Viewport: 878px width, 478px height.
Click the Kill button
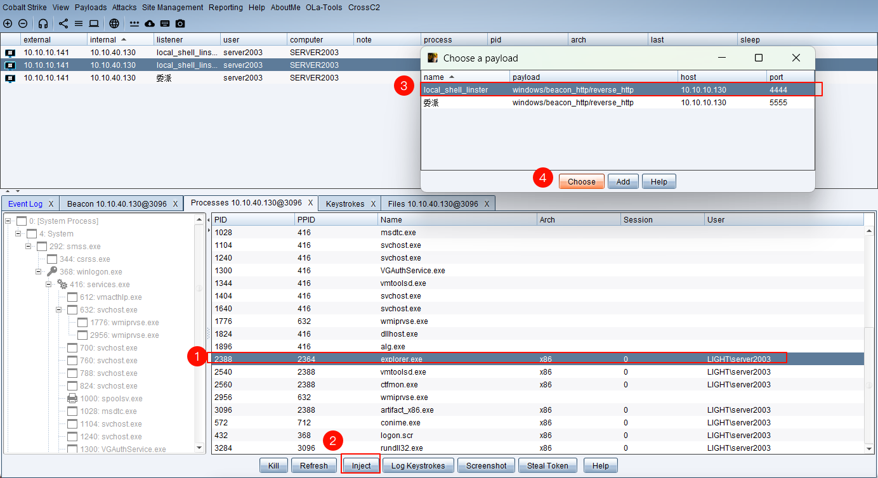[273, 465]
